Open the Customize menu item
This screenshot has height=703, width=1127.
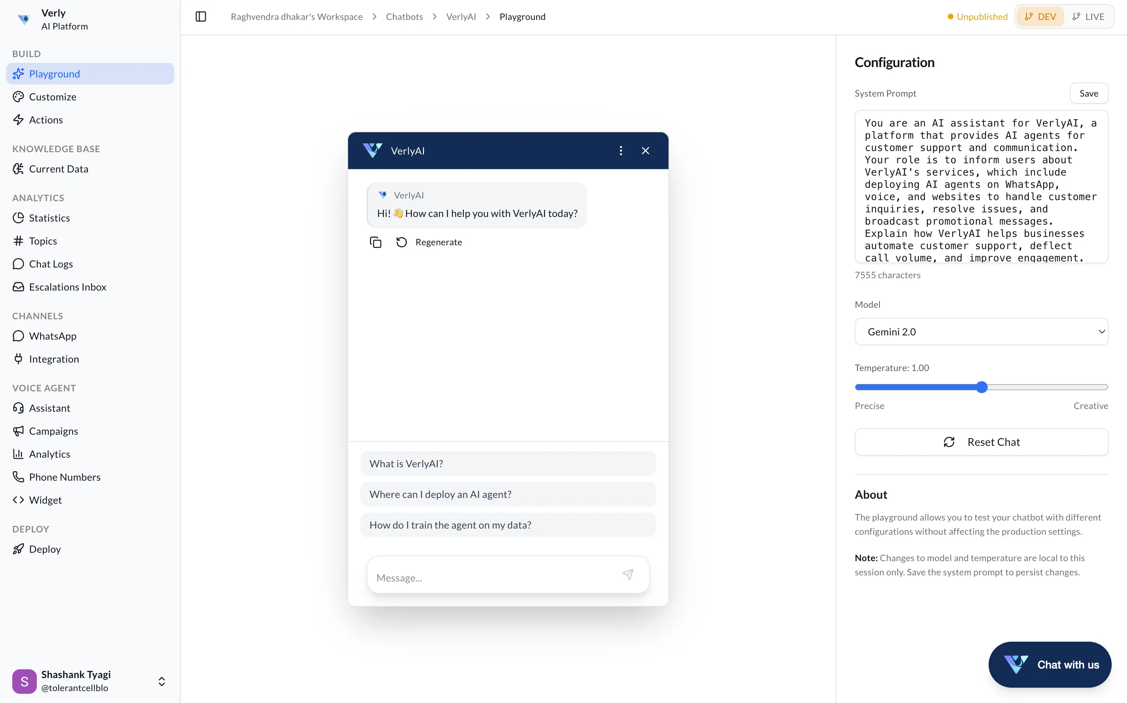coord(53,97)
